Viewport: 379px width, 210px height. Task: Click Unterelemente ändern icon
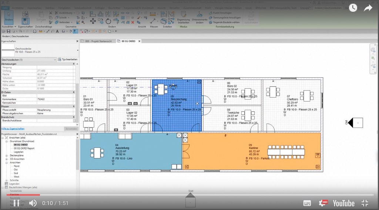coord(199,15)
